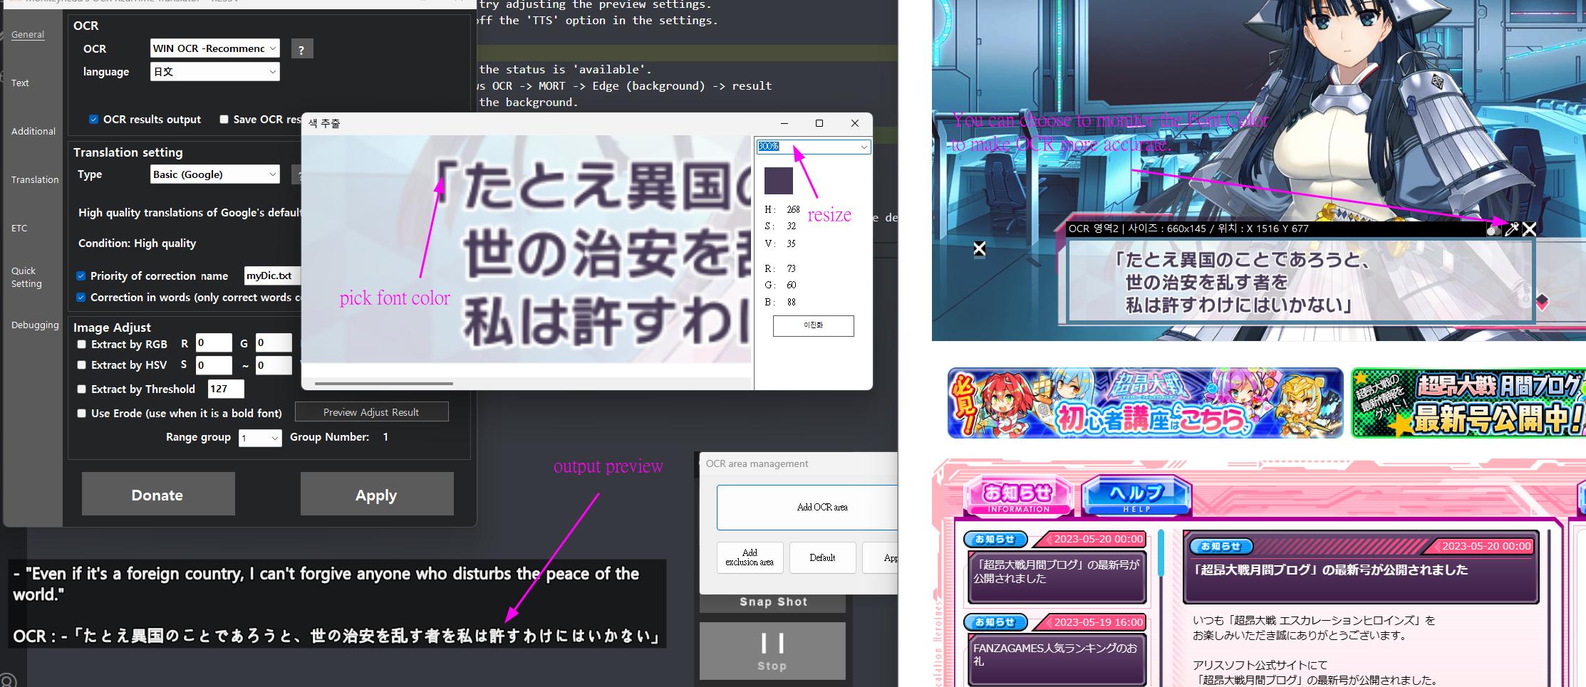Click the question mark help button next to OCR engine
This screenshot has height=687, width=1586.
click(x=301, y=50)
